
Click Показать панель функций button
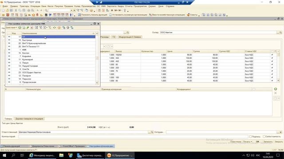pos(93,15)
